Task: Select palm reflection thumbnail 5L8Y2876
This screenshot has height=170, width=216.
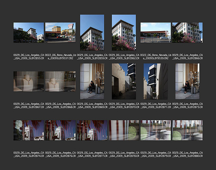Action: [x=61, y=130]
